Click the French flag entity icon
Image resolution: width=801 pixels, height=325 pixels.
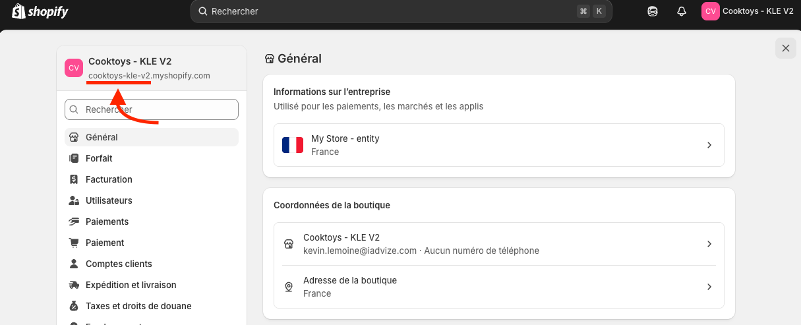click(x=293, y=145)
